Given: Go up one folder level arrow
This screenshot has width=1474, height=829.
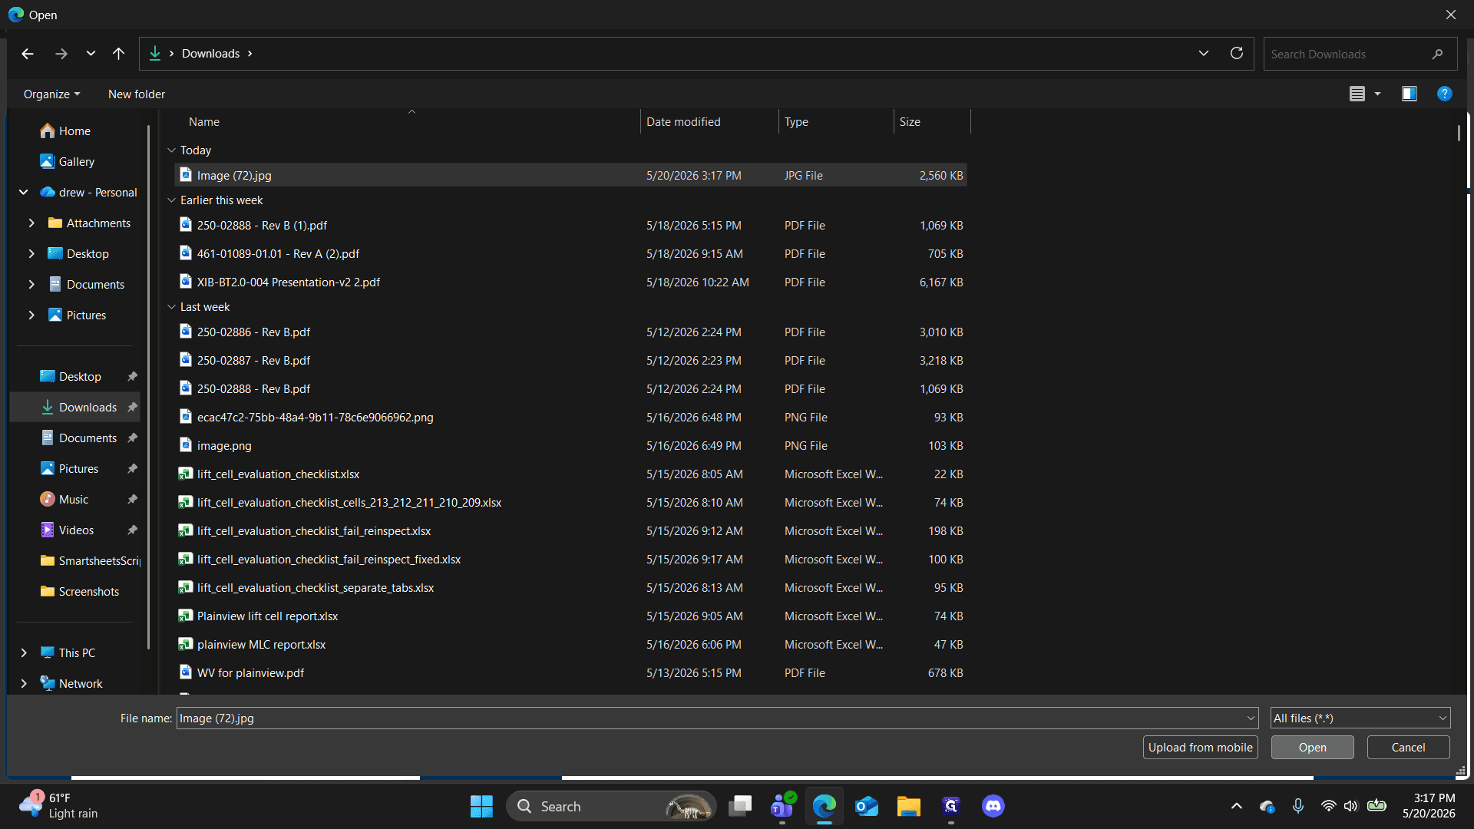Looking at the screenshot, I should pos(118,54).
